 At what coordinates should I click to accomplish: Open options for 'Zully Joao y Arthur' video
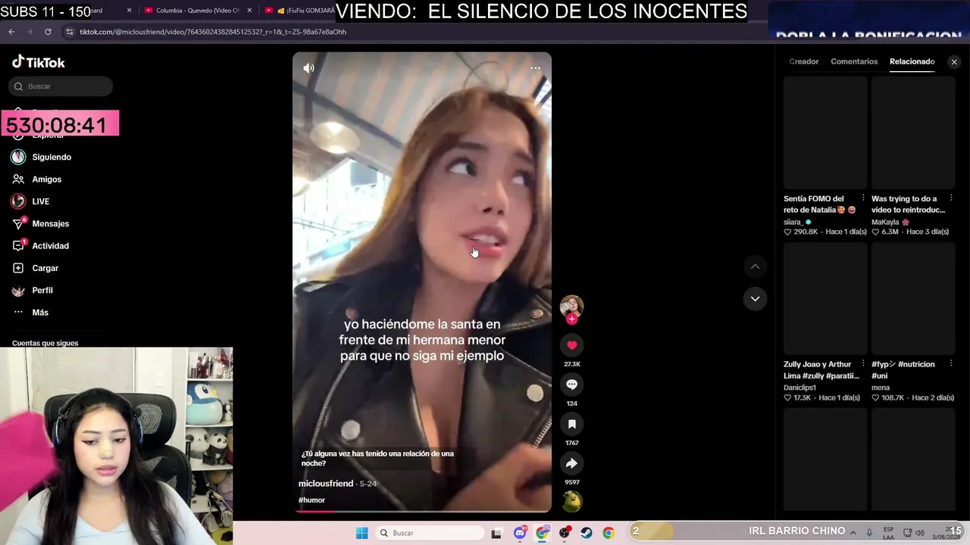(x=863, y=365)
